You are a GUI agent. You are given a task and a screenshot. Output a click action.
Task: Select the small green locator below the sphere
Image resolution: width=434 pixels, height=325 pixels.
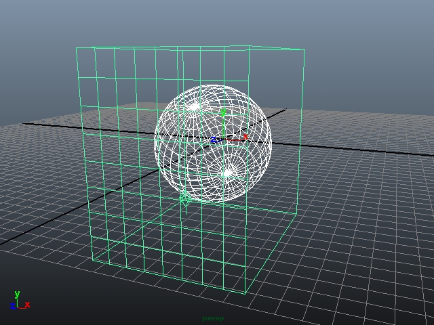(184, 198)
